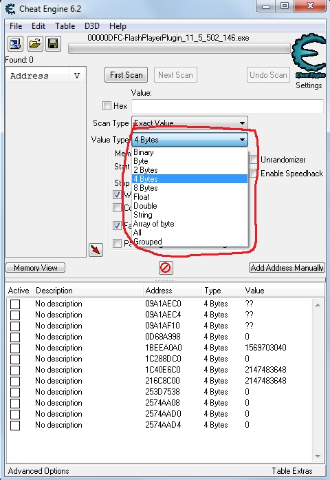Viewport: 330px width, 480px height.
Task: Select Array of byte option
Action: coord(190,224)
